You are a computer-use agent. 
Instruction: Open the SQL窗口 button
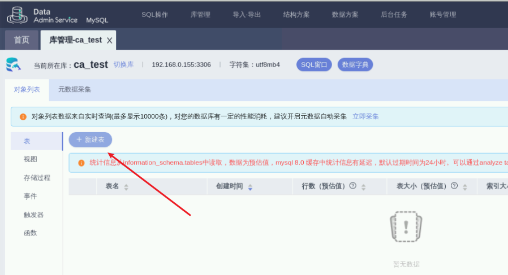(x=314, y=64)
